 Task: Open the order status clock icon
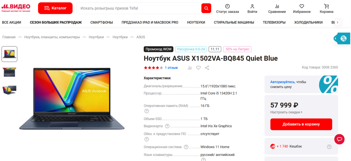click(227, 6)
